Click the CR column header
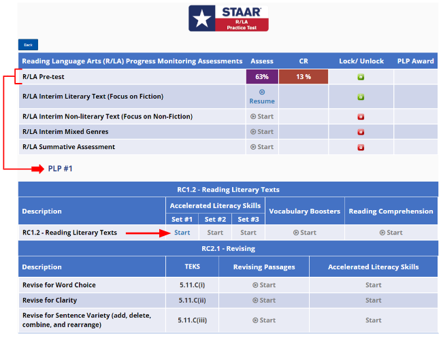The image size is (441, 338). [304, 61]
